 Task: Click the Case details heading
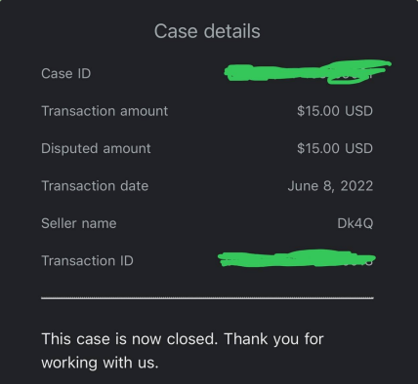point(207,31)
